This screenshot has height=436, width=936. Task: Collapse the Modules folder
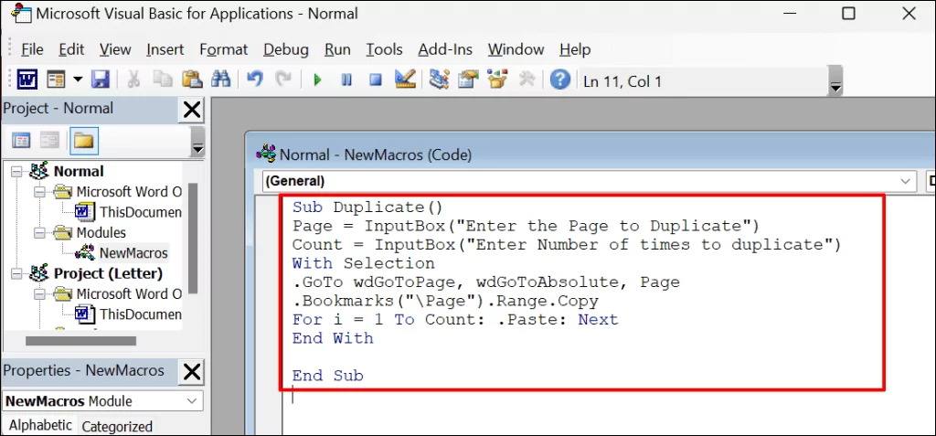click(39, 233)
